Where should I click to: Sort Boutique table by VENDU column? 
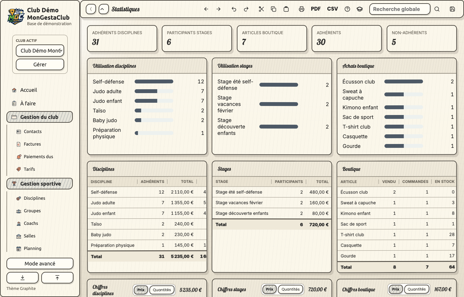pos(389,182)
